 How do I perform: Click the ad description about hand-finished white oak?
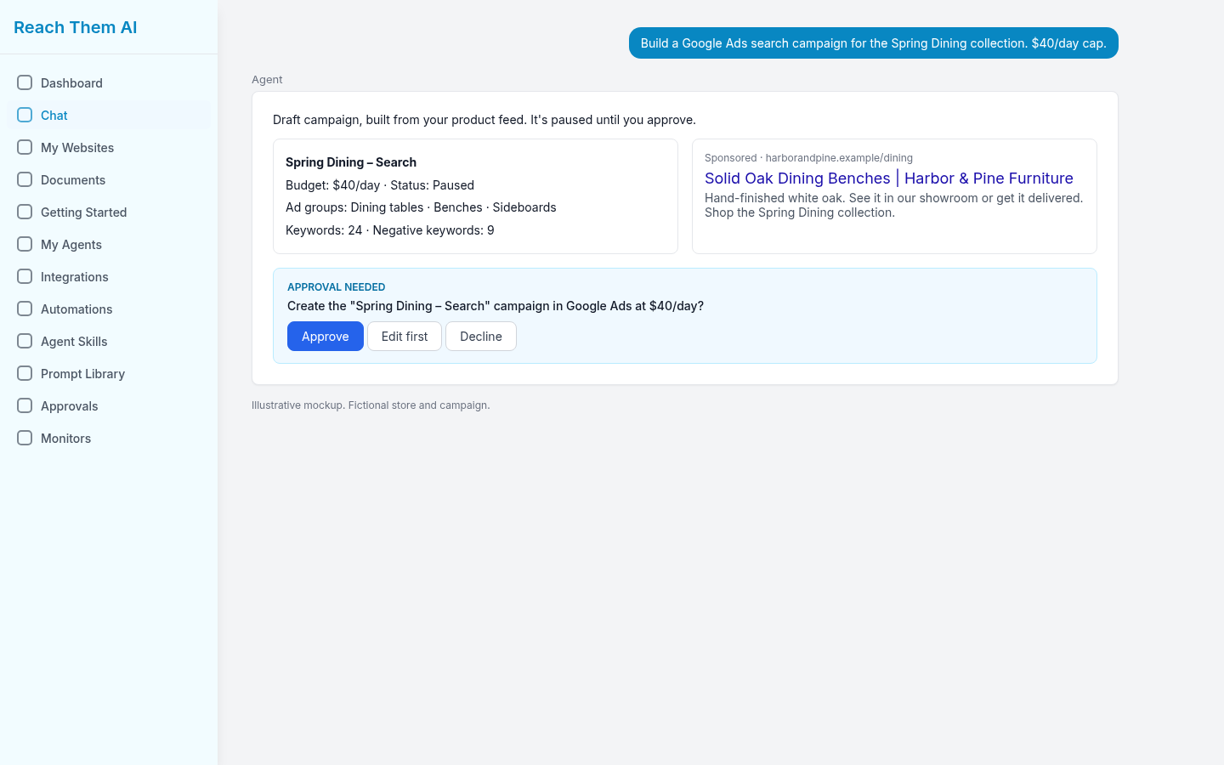click(894, 205)
